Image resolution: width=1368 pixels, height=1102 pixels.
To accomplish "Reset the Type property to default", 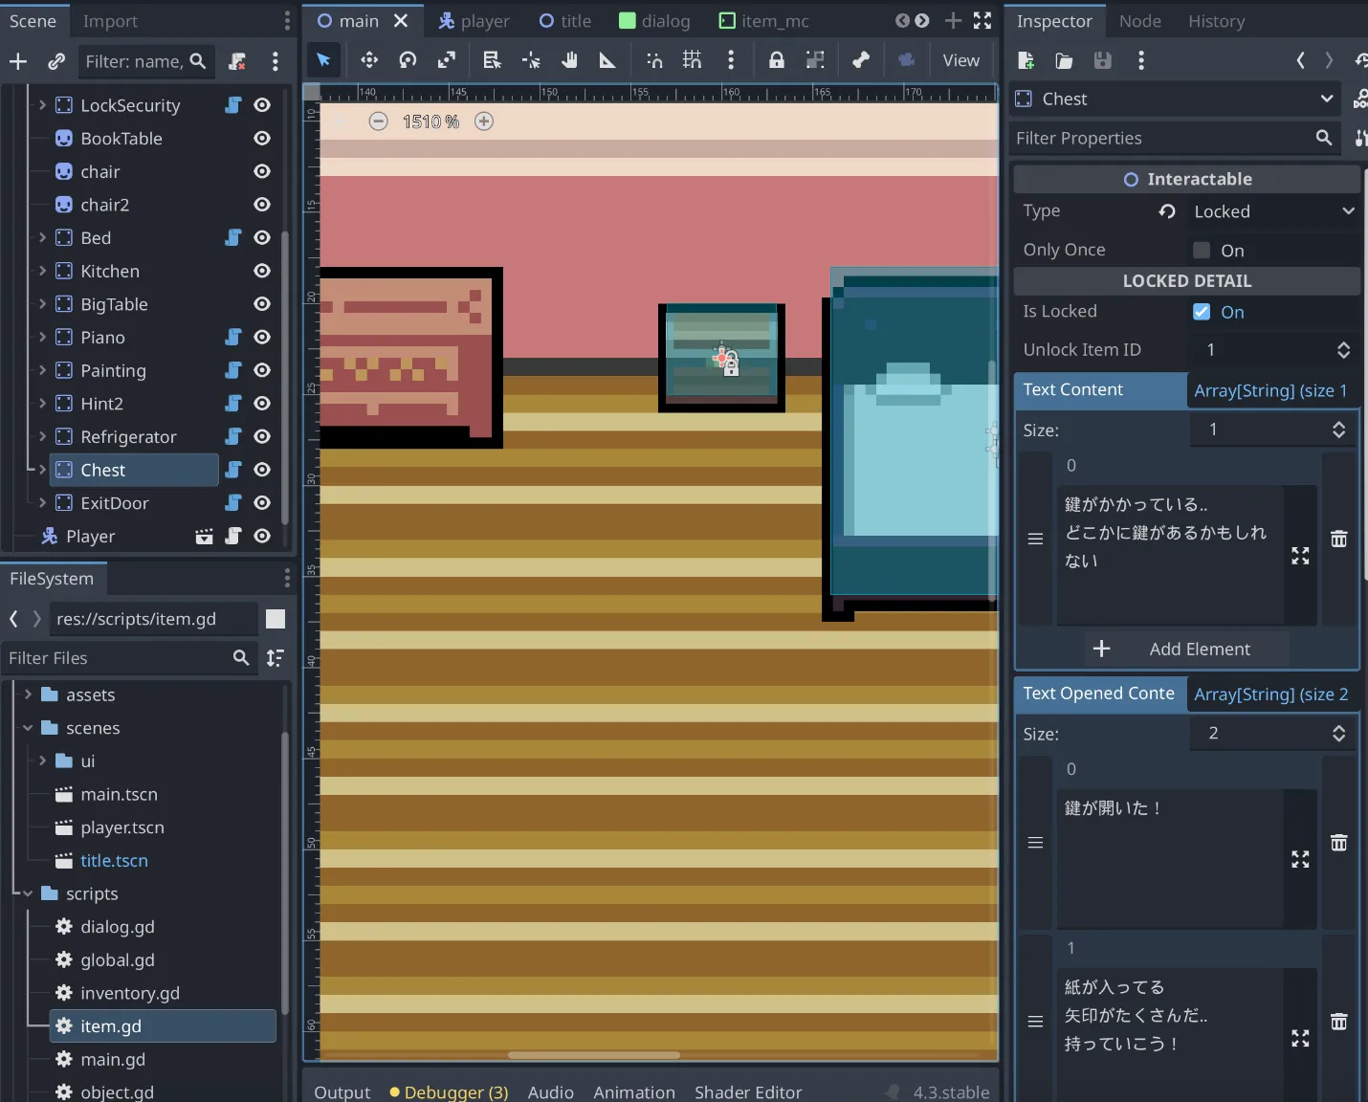I will 1167,211.
